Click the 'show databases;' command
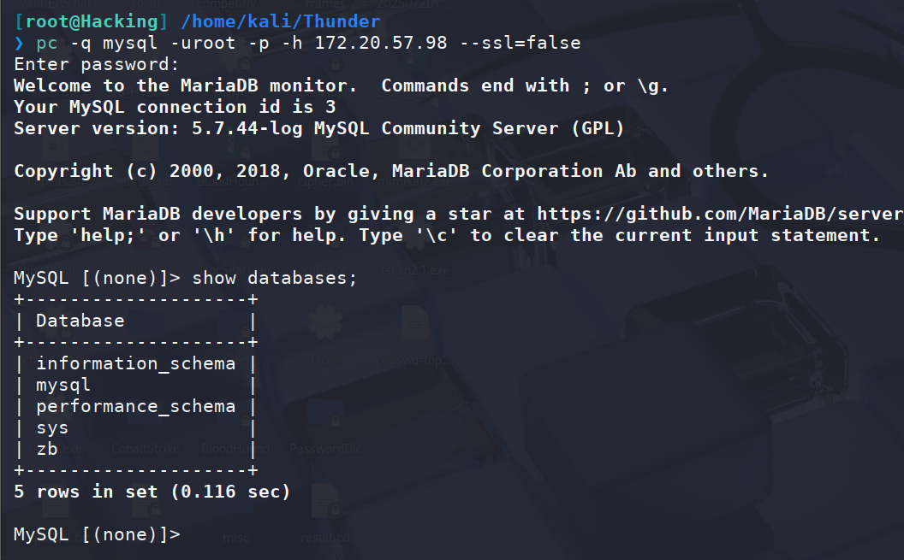 (x=275, y=278)
